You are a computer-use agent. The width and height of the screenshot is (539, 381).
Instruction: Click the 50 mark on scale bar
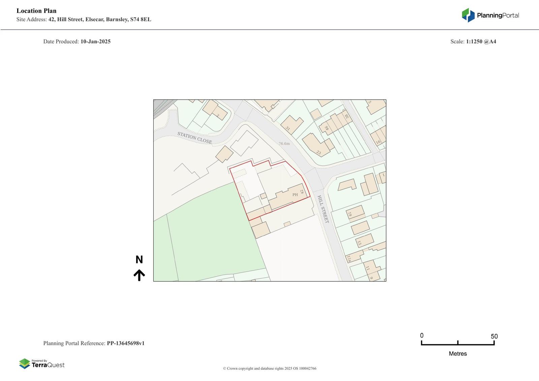coord(494,336)
